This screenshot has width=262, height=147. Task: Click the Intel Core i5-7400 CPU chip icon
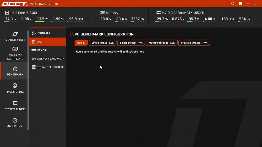(7, 13)
